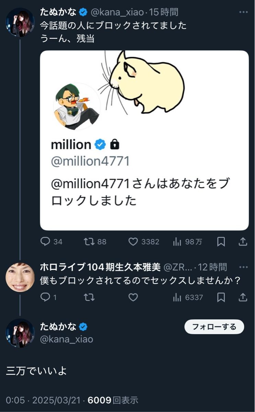Open reply comments on the first tweet

(46, 242)
